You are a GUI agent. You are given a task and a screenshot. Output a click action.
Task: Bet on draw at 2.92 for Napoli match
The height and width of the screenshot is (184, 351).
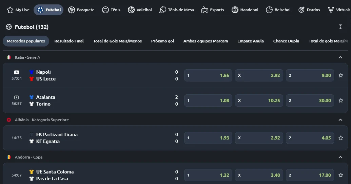click(259, 75)
